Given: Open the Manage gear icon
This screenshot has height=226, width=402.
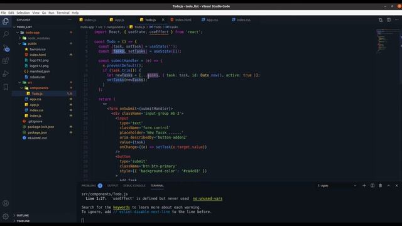Looking at the screenshot, I should click(x=6, y=217).
